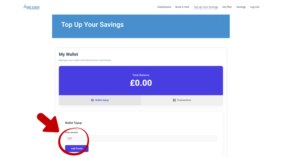Switch to the Transactions tab

[182, 100]
